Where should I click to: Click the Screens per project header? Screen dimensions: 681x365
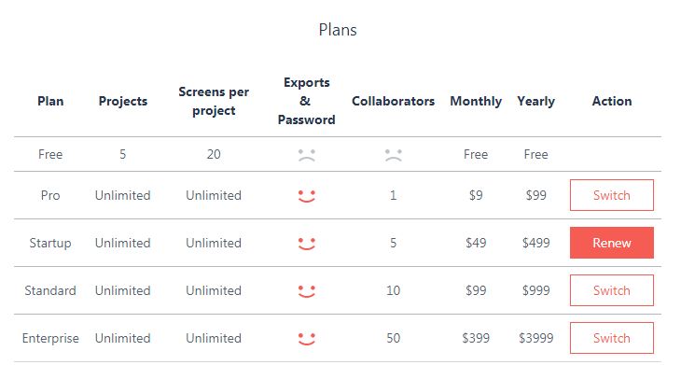click(214, 101)
